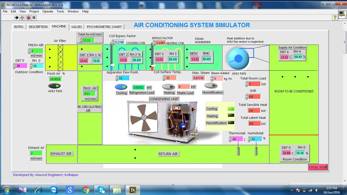
Task: Click the Skype icon in the taskbar
Action: [101, 190]
